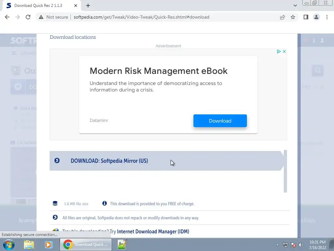Screen dimensions: 334x251
Task: Click the S icon beside All files are original
Action: 55,217
